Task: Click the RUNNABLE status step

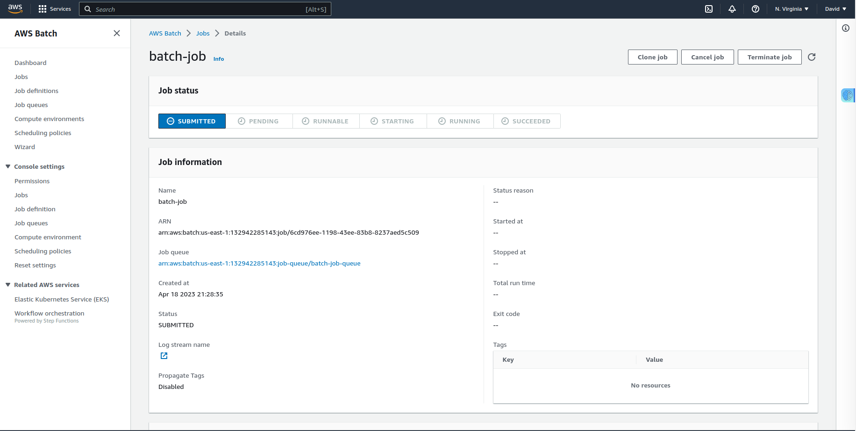Action: tap(326, 121)
